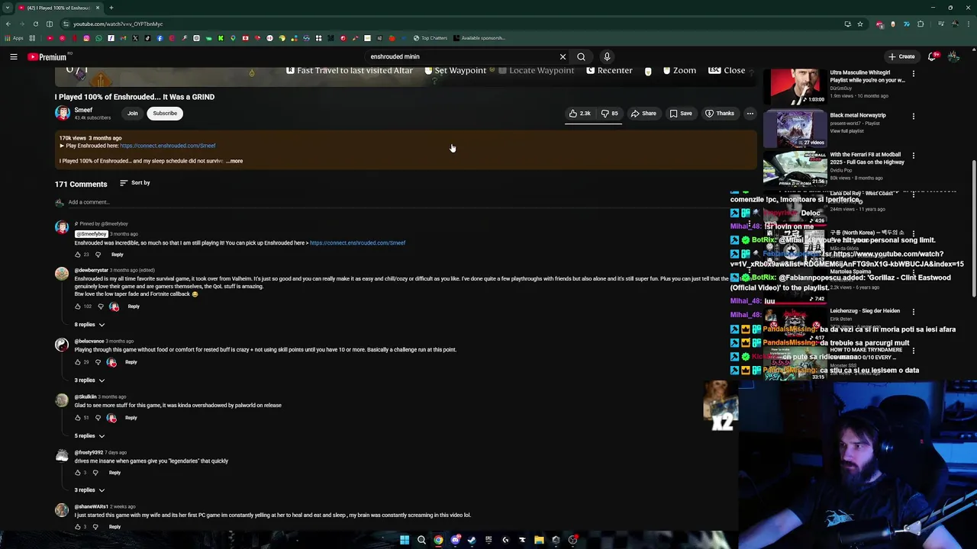This screenshot has width=977, height=549.
Task: Open options for Ferrari F8 video
Action: [913, 156]
